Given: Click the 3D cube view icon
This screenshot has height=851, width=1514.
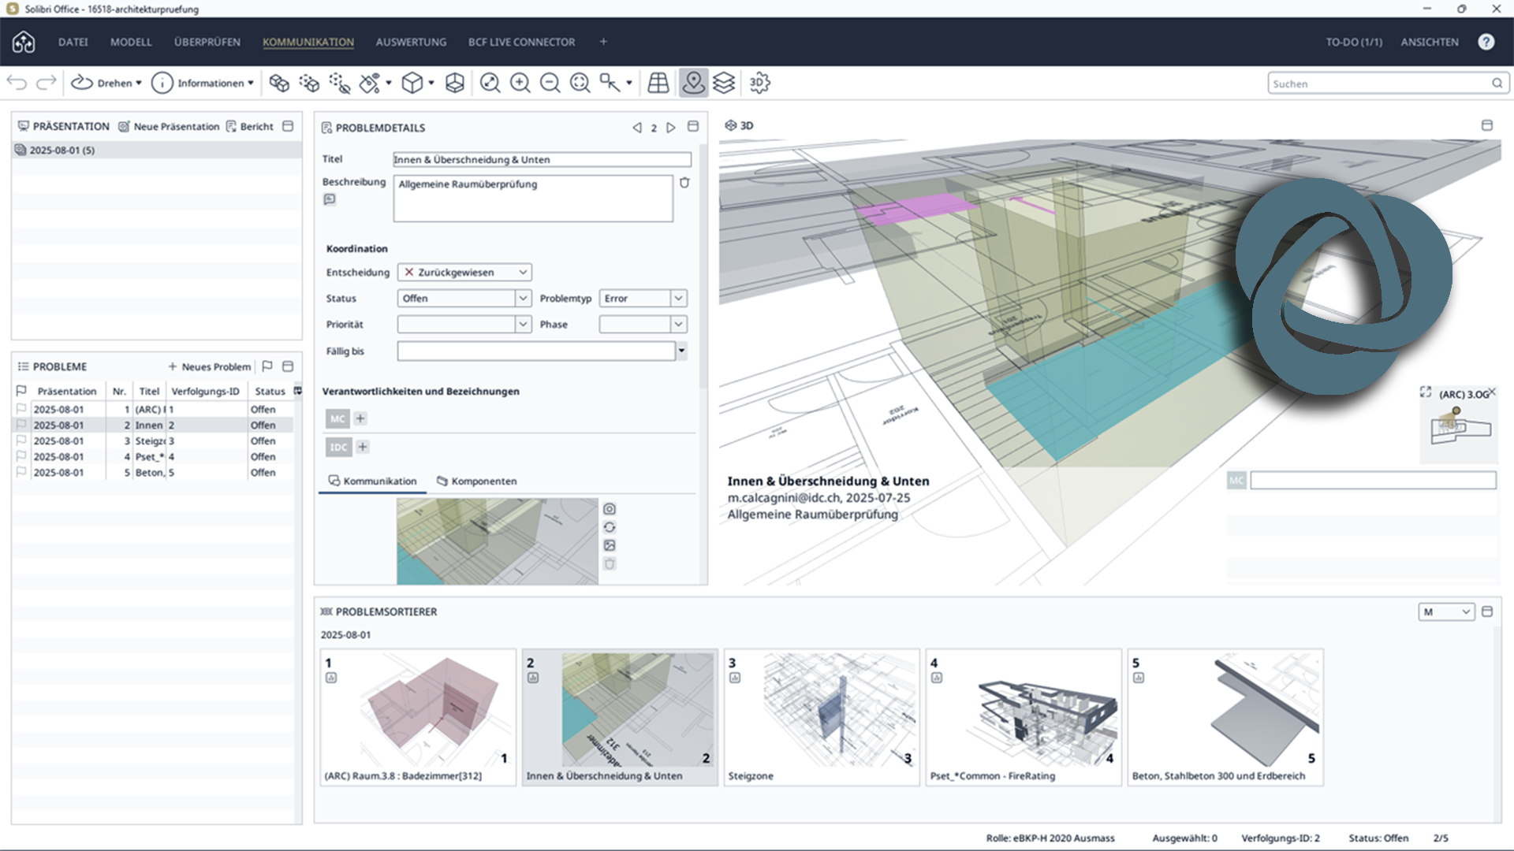Looking at the screenshot, I should point(412,83).
